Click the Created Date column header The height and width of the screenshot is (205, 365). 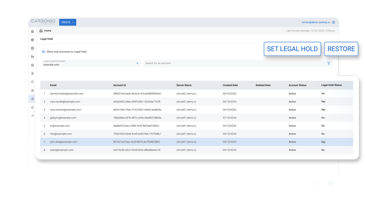pyautogui.click(x=230, y=85)
